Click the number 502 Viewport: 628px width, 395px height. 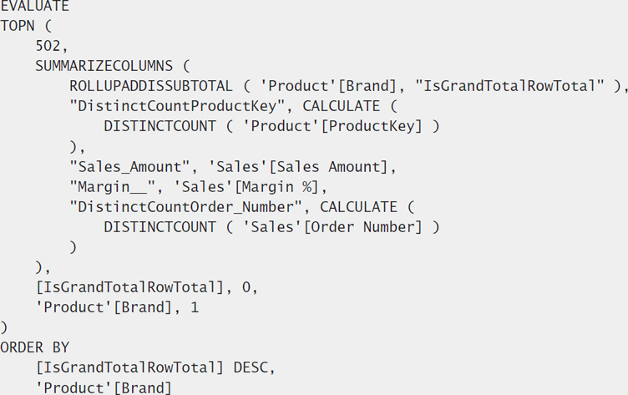[x=48, y=46]
